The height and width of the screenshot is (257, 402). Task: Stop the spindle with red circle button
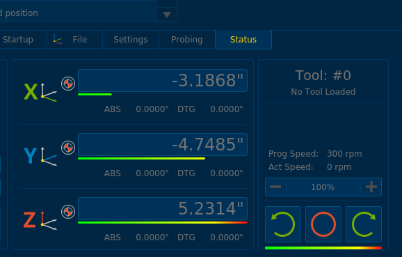click(x=323, y=224)
